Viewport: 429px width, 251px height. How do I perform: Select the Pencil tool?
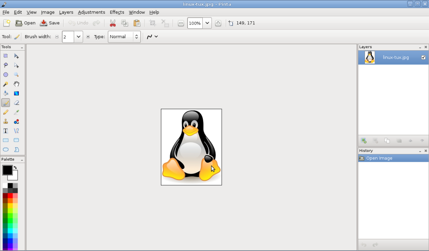click(6, 112)
